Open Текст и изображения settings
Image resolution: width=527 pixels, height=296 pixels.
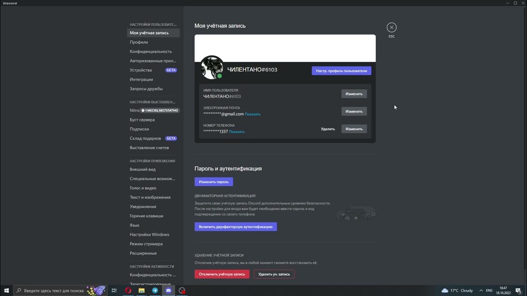pyautogui.click(x=153, y=197)
